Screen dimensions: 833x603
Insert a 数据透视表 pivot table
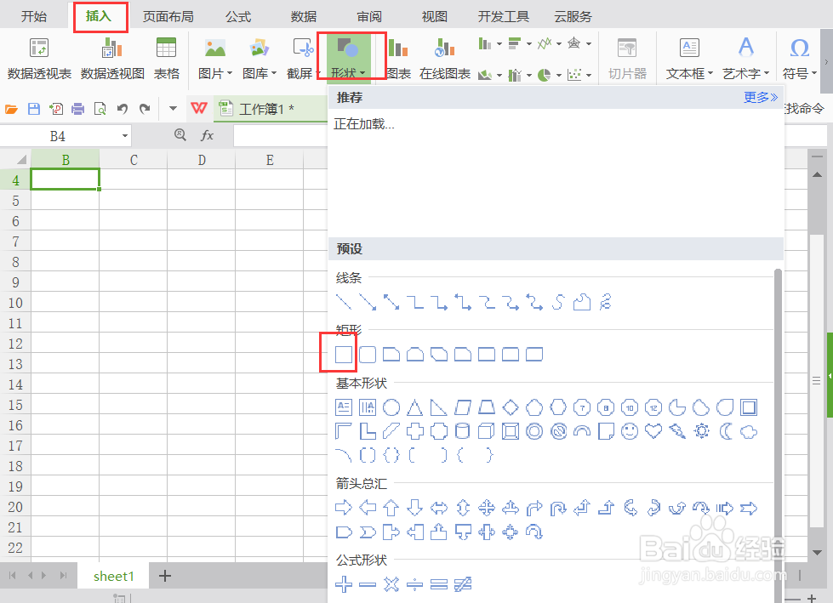tap(39, 59)
